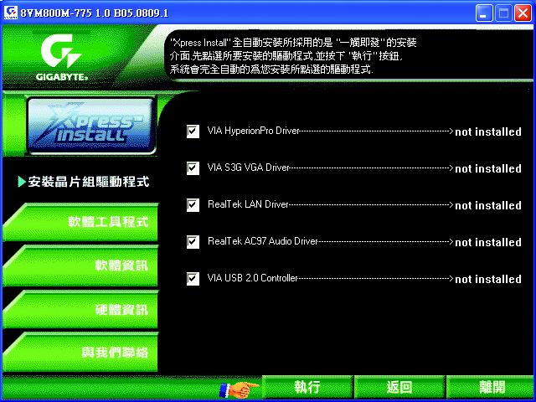Close the 8VM800M-775 window
Image resolution: width=536 pixels, height=402 pixels.
pyautogui.click(x=523, y=13)
